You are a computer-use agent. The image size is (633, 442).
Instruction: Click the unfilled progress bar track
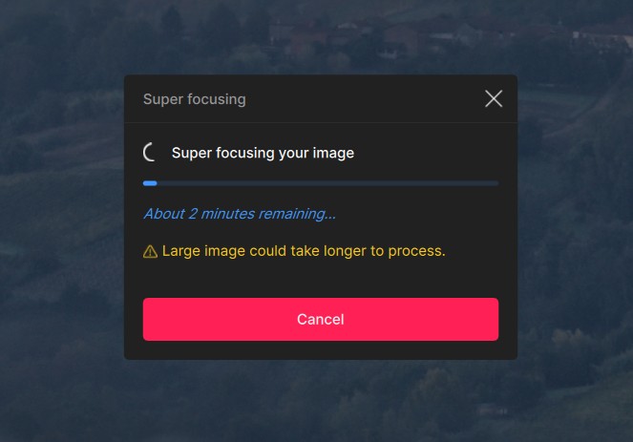325,182
